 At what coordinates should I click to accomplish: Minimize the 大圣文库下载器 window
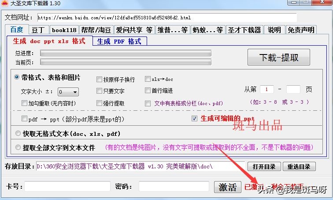point(294,2)
